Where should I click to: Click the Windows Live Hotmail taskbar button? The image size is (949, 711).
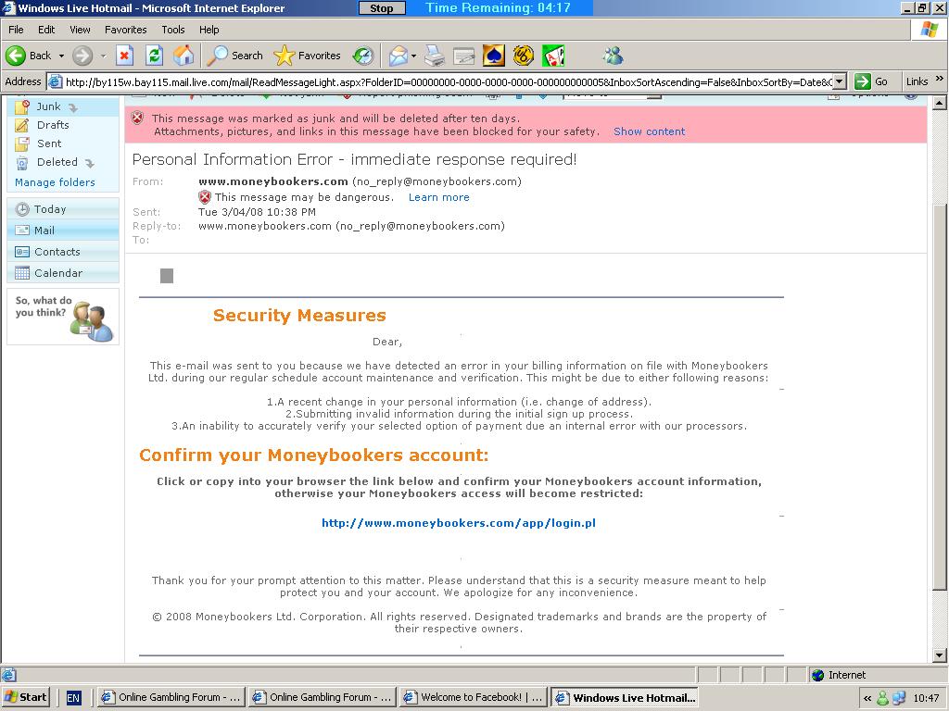(x=625, y=697)
